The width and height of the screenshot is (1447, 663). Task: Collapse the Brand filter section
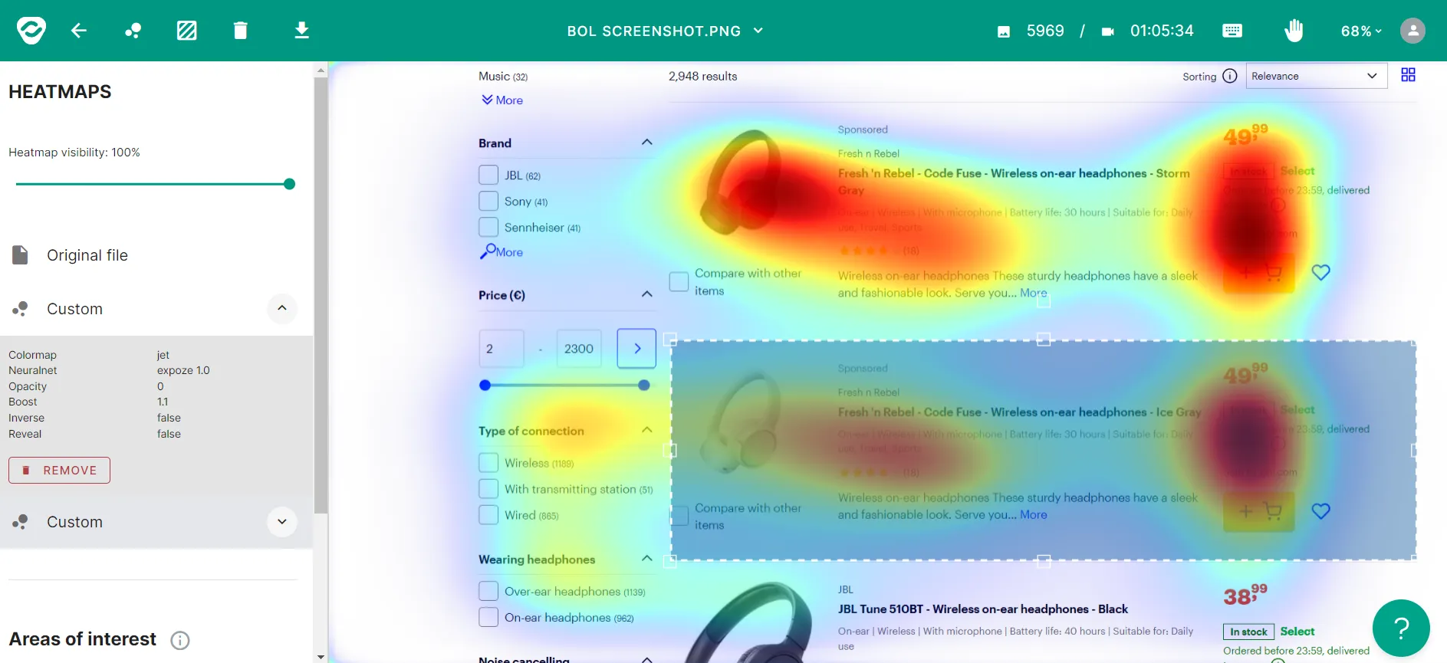646,143
